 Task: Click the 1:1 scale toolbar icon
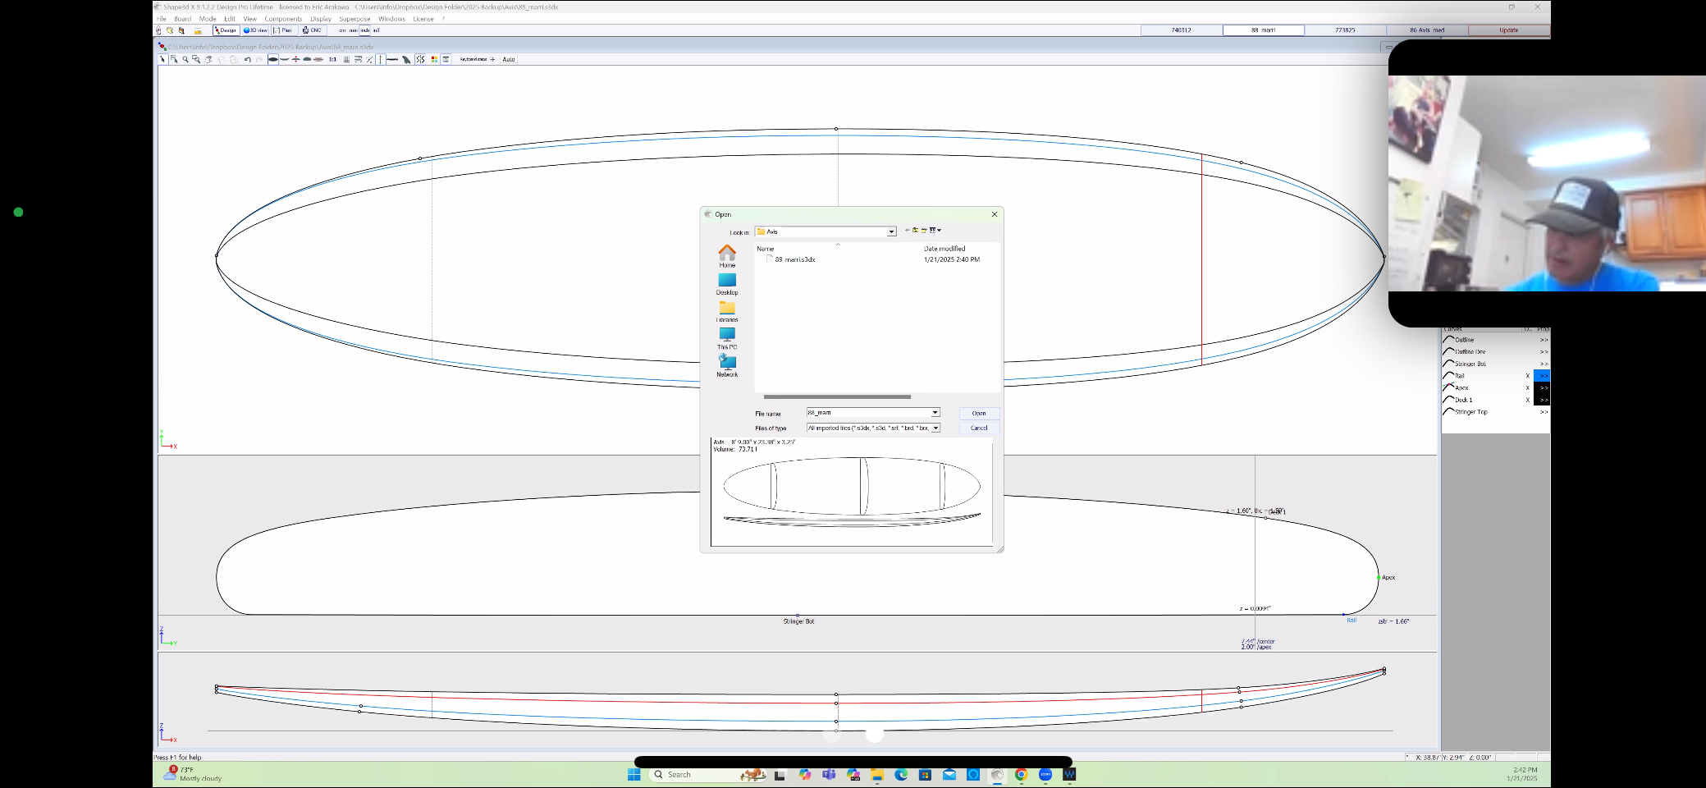click(332, 60)
